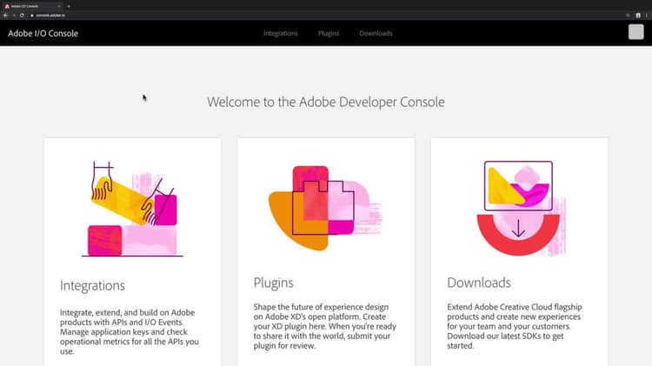This screenshot has width=652, height=366.
Task: Reload the page with refresh icon
Action: (x=22, y=15)
